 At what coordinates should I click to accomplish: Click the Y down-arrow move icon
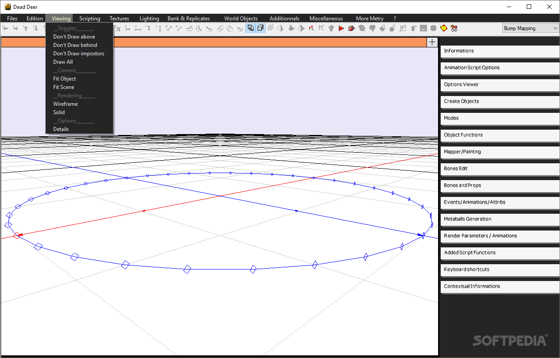(x=35, y=28)
